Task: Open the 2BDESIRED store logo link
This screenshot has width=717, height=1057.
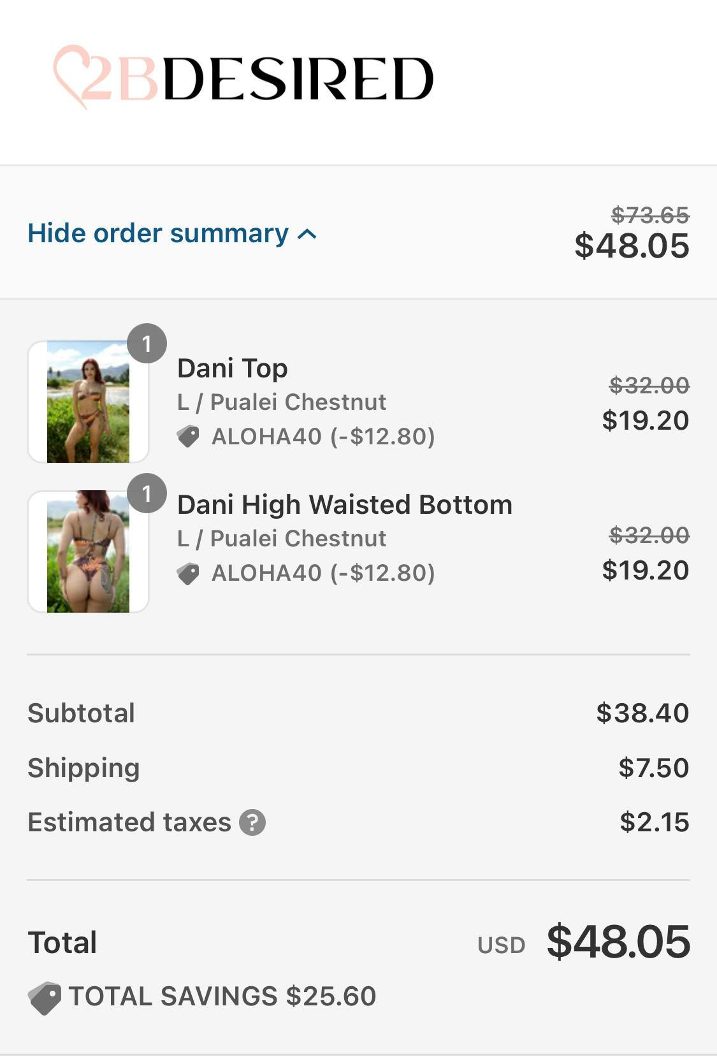Action: click(x=243, y=78)
